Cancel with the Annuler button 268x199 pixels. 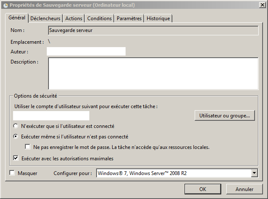(x=244, y=189)
